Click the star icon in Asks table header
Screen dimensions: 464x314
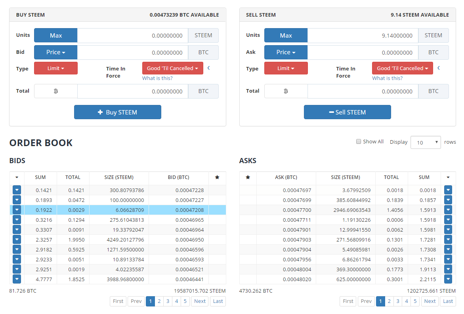tap(248, 177)
